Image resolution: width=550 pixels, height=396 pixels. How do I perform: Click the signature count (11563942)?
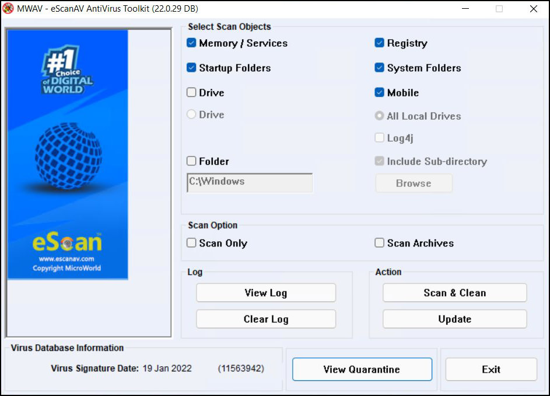pos(241,368)
